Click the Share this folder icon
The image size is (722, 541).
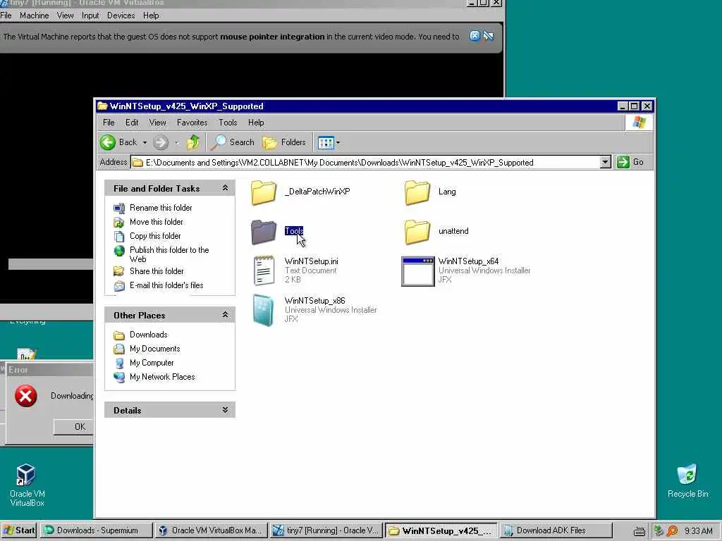pyautogui.click(x=118, y=271)
